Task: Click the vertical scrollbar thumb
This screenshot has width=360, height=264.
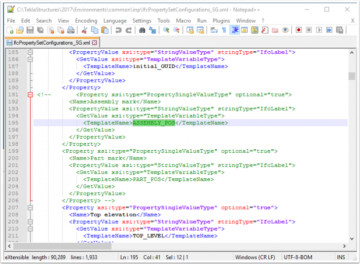Action: [x=352, y=76]
